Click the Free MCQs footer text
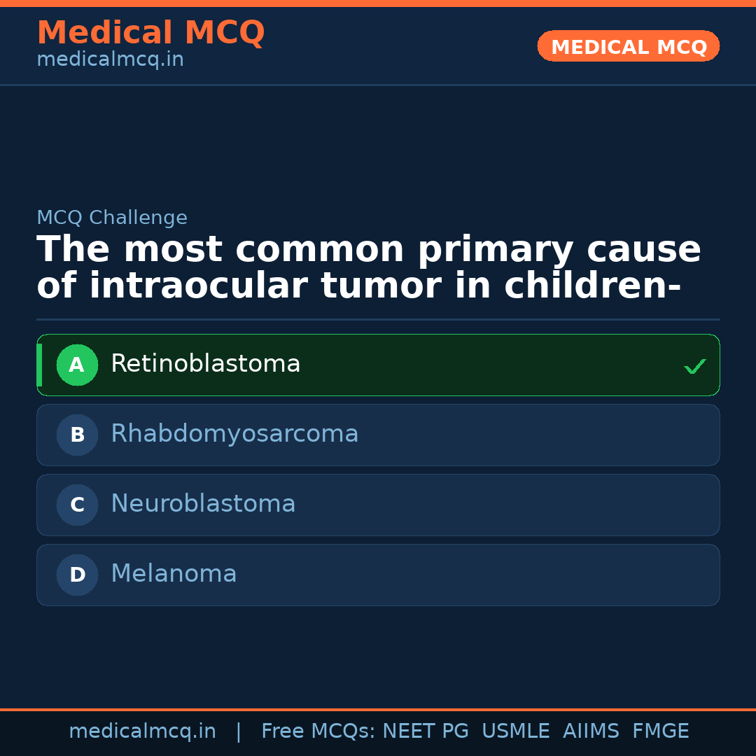 click(318, 731)
